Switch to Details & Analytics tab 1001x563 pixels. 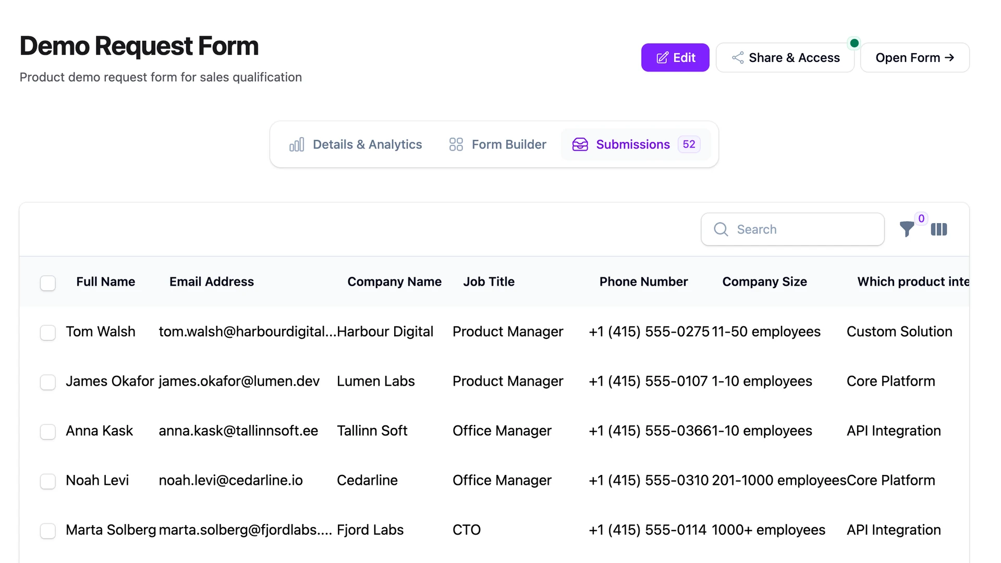pos(356,144)
